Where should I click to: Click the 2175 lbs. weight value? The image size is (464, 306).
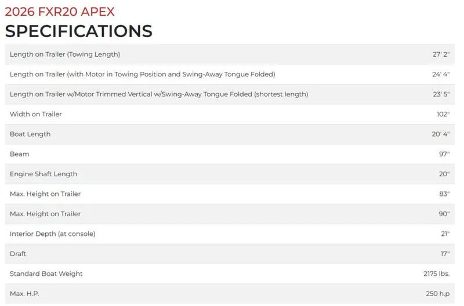[437, 274]
